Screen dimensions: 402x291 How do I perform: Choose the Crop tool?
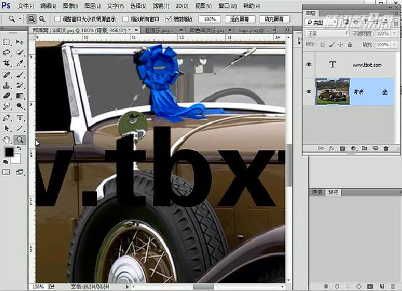[x=7, y=64]
